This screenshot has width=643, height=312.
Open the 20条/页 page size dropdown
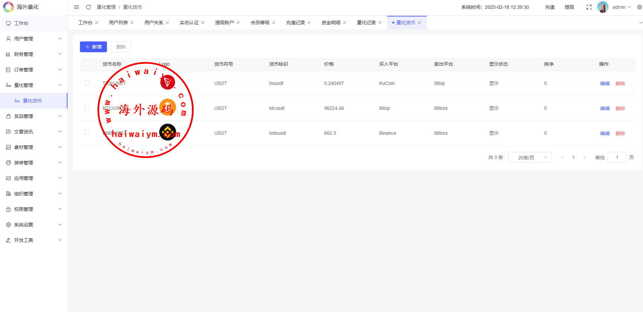click(530, 157)
